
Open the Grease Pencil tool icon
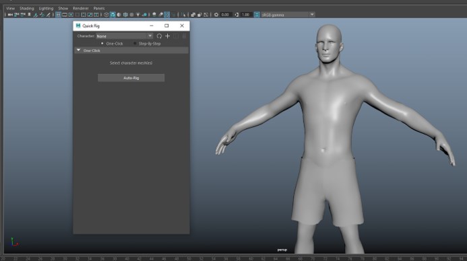coord(49,15)
